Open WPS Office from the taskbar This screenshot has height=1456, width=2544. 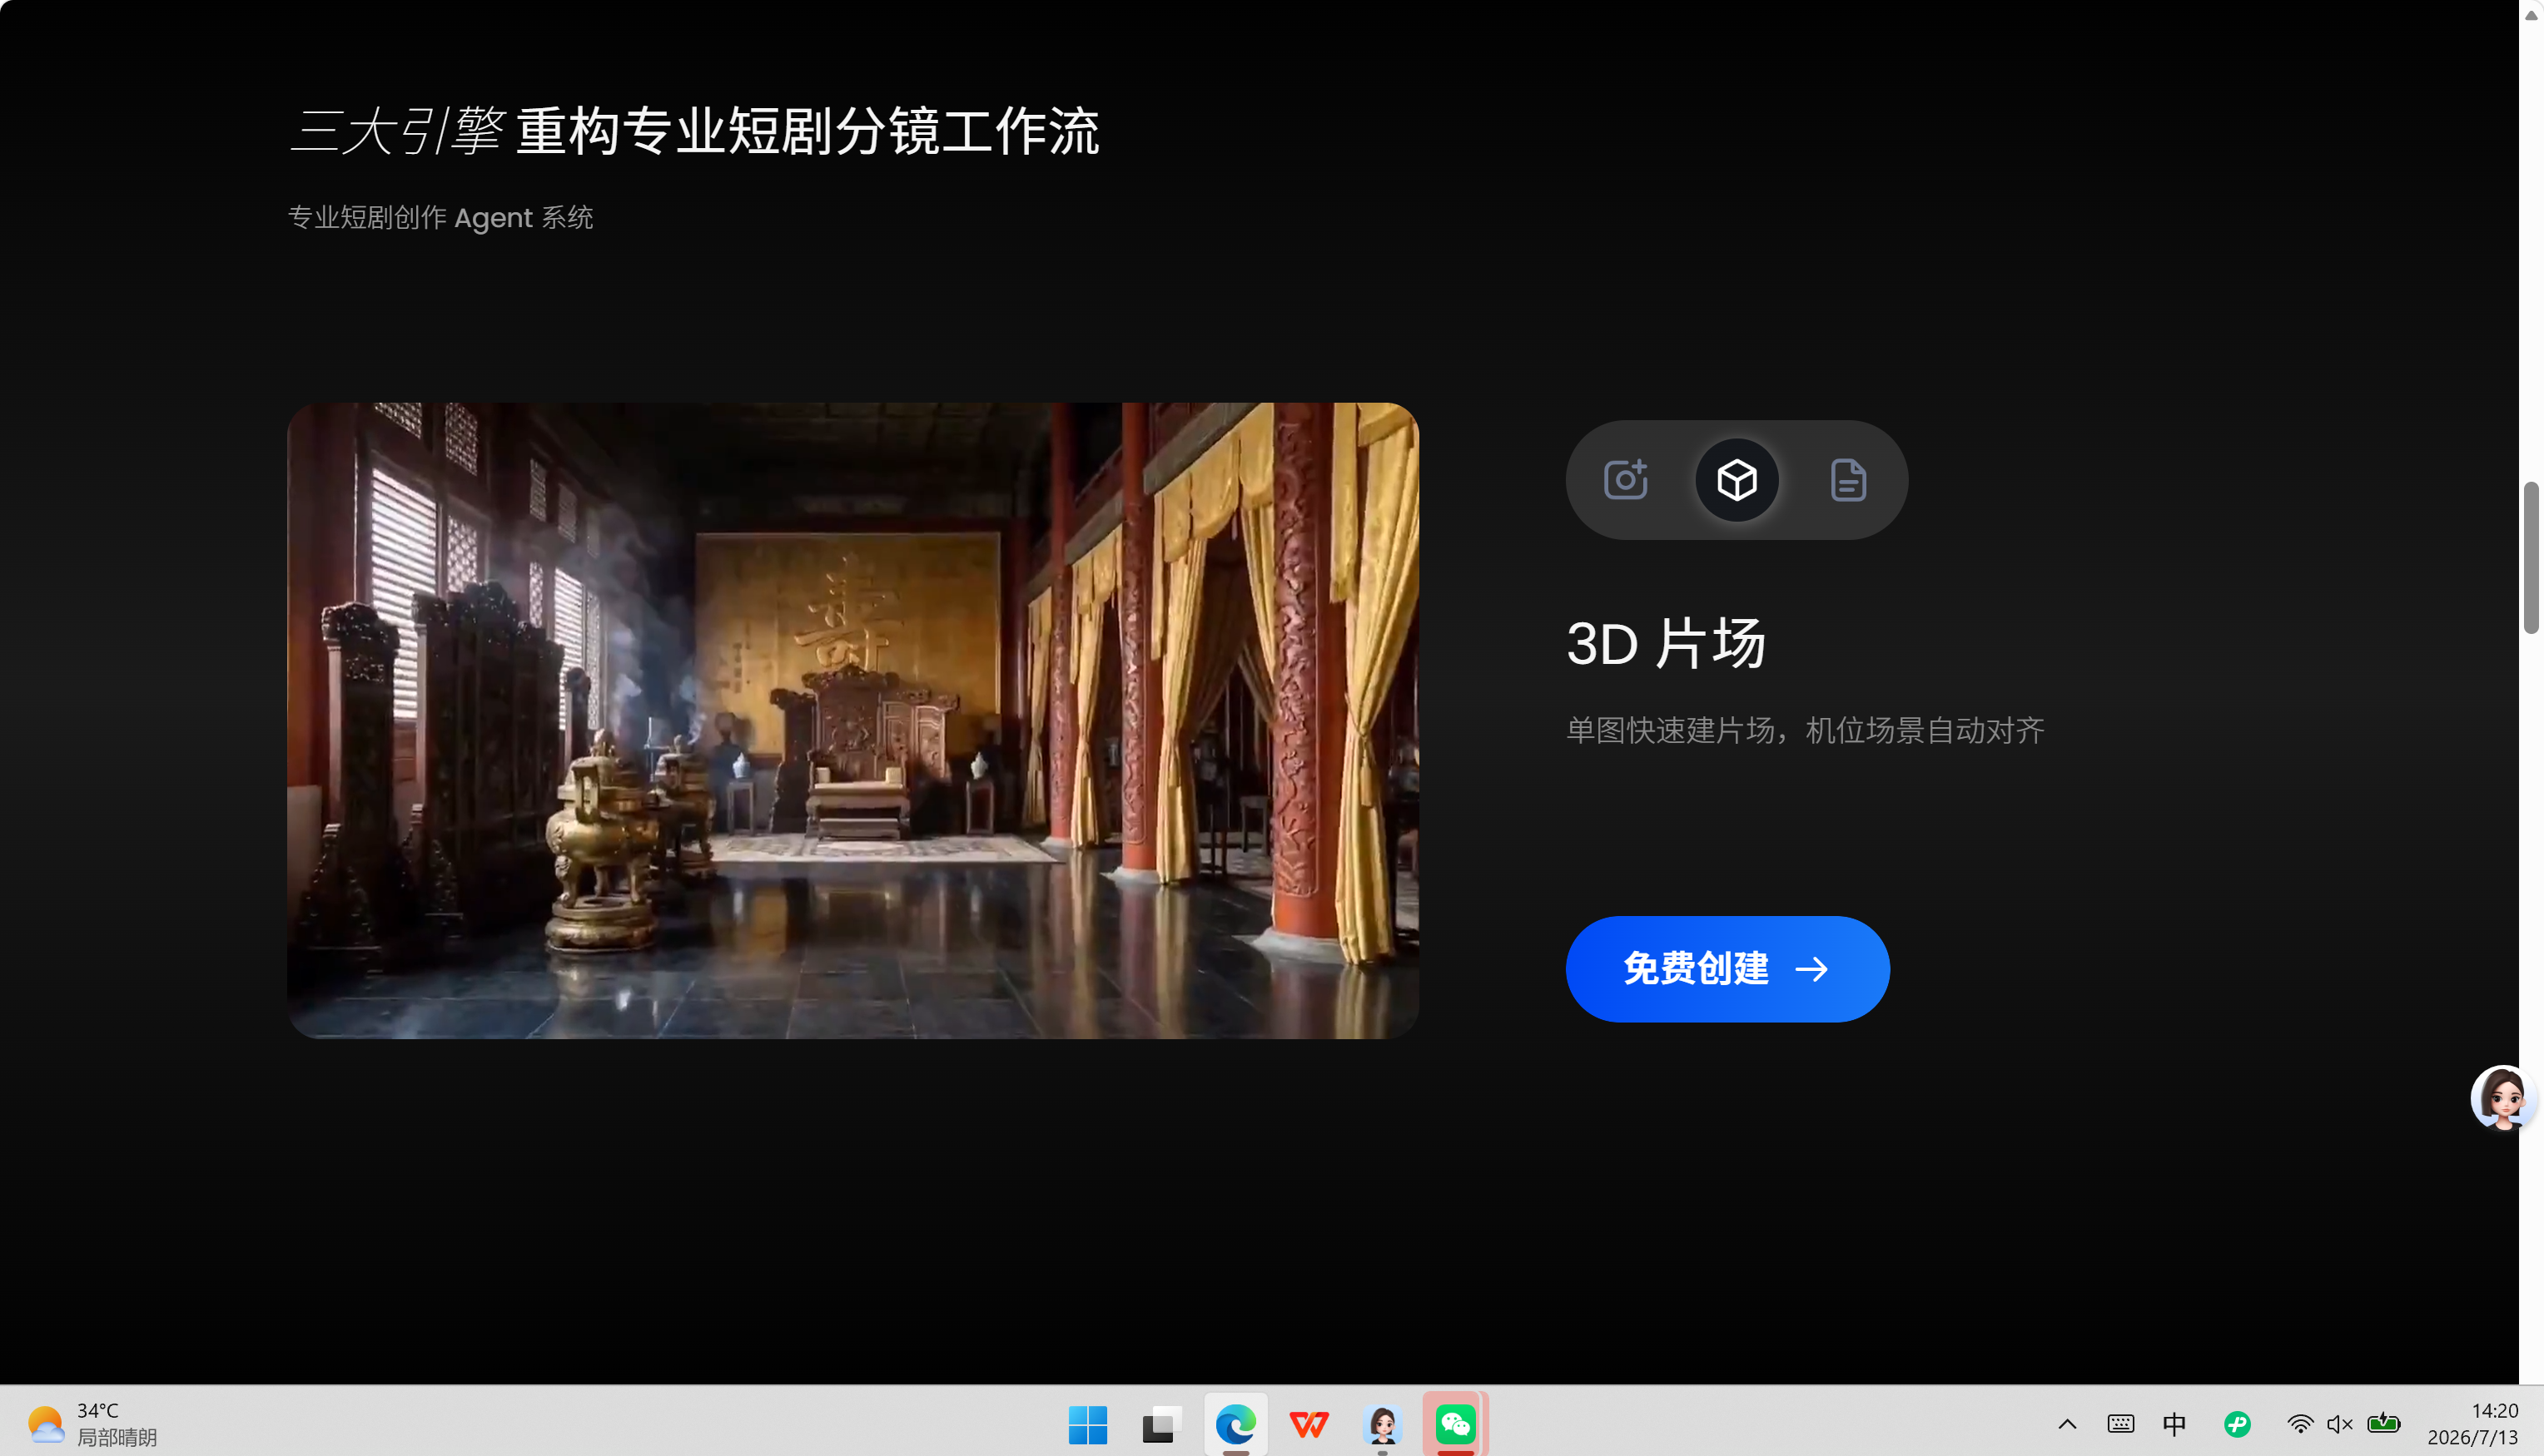coord(1309,1424)
